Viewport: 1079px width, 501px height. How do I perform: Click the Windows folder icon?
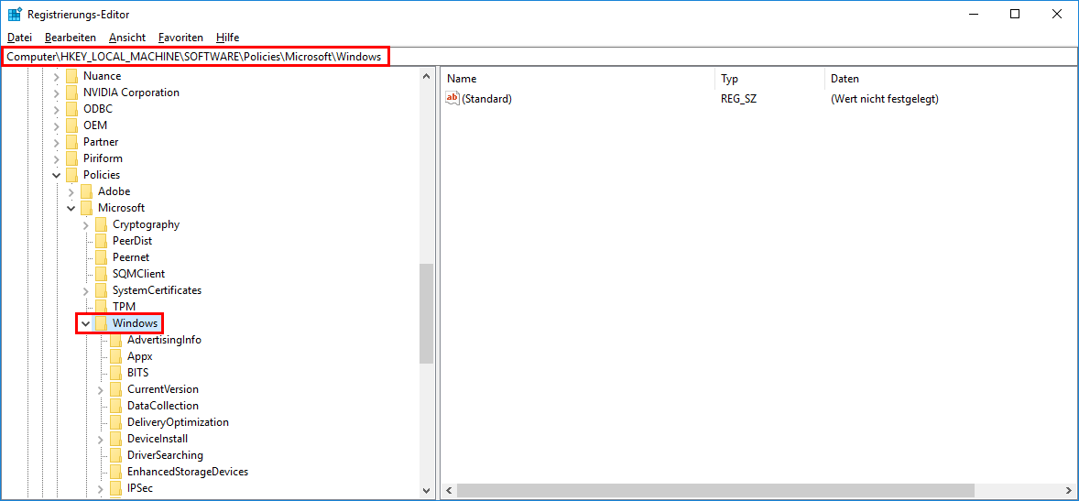(101, 323)
